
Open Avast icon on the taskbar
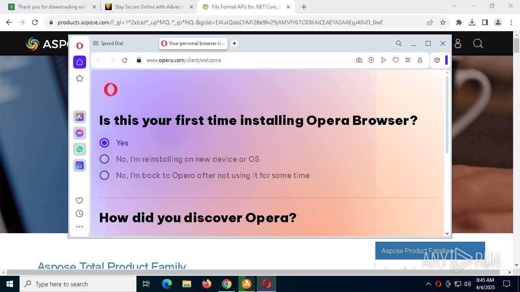tap(247, 284)
